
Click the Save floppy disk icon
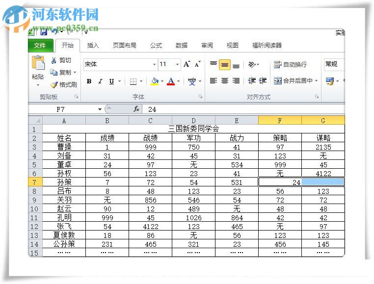(43, 32)
